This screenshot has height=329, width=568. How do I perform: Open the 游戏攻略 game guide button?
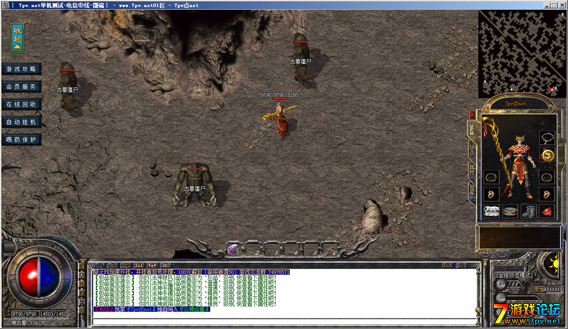click(x=21, y=69)
